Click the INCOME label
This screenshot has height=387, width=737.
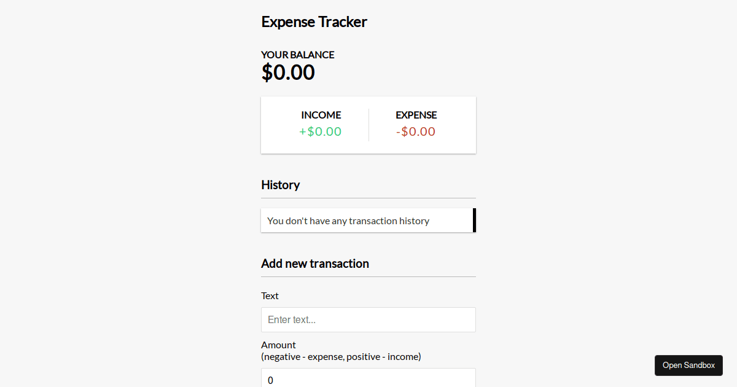click(x=321, y=115)
